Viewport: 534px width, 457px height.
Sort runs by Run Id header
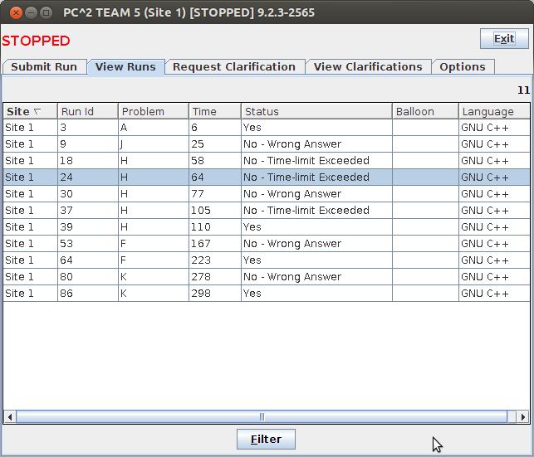pyautogui.click(x=87, y=111)
